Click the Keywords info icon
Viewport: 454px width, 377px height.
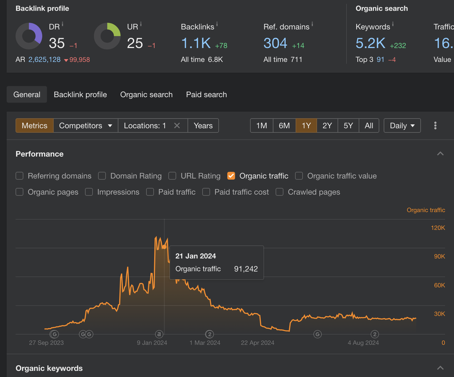[x=393, y=24]
